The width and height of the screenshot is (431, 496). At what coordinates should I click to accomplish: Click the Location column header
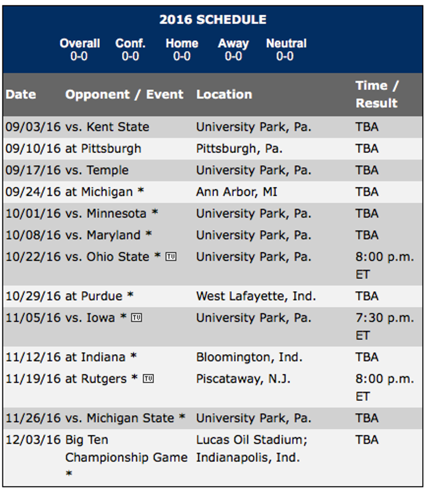pos(224,95)
